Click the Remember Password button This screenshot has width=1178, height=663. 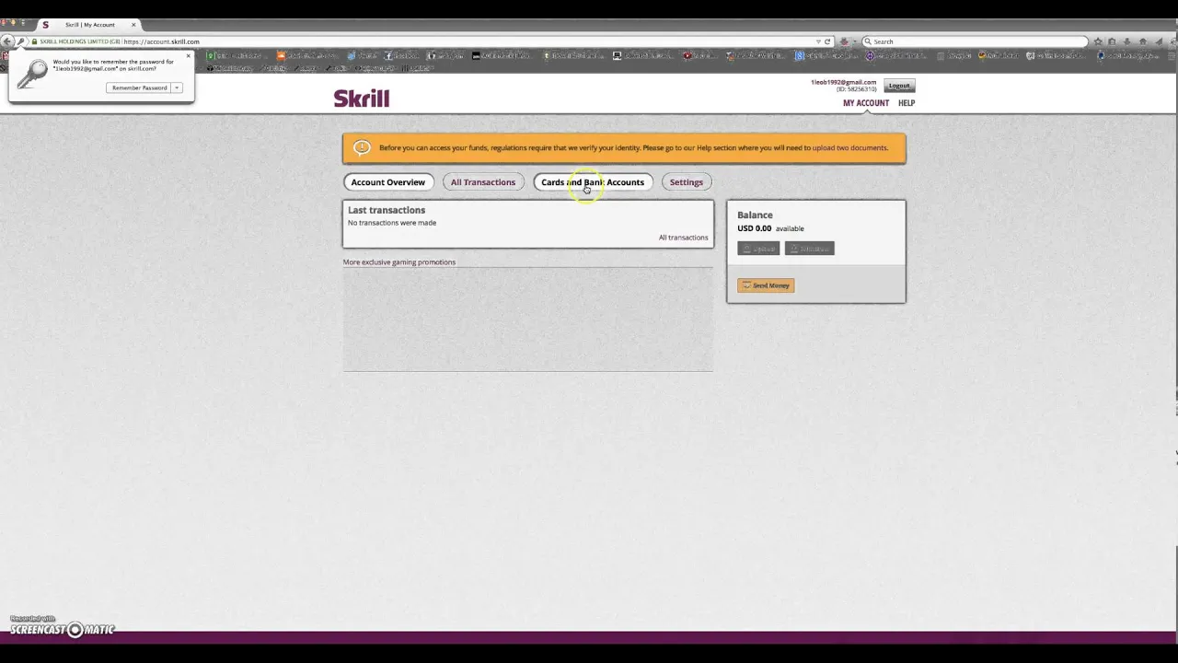pos(140,87)
